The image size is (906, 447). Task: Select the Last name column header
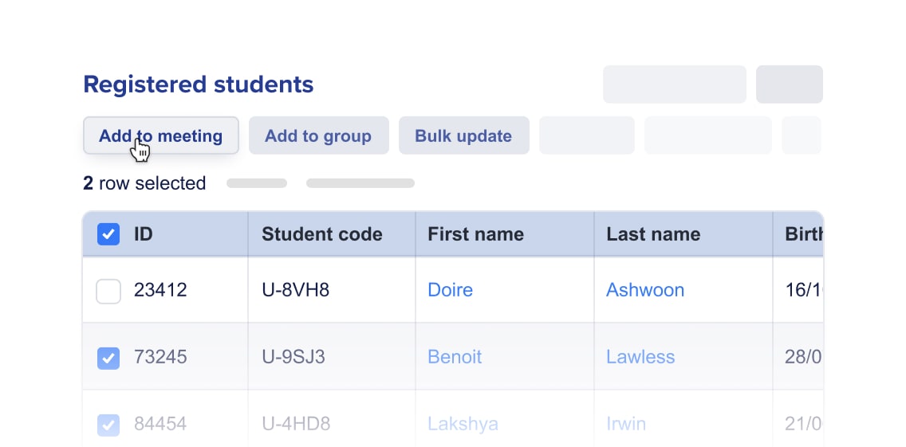[653, 234]
